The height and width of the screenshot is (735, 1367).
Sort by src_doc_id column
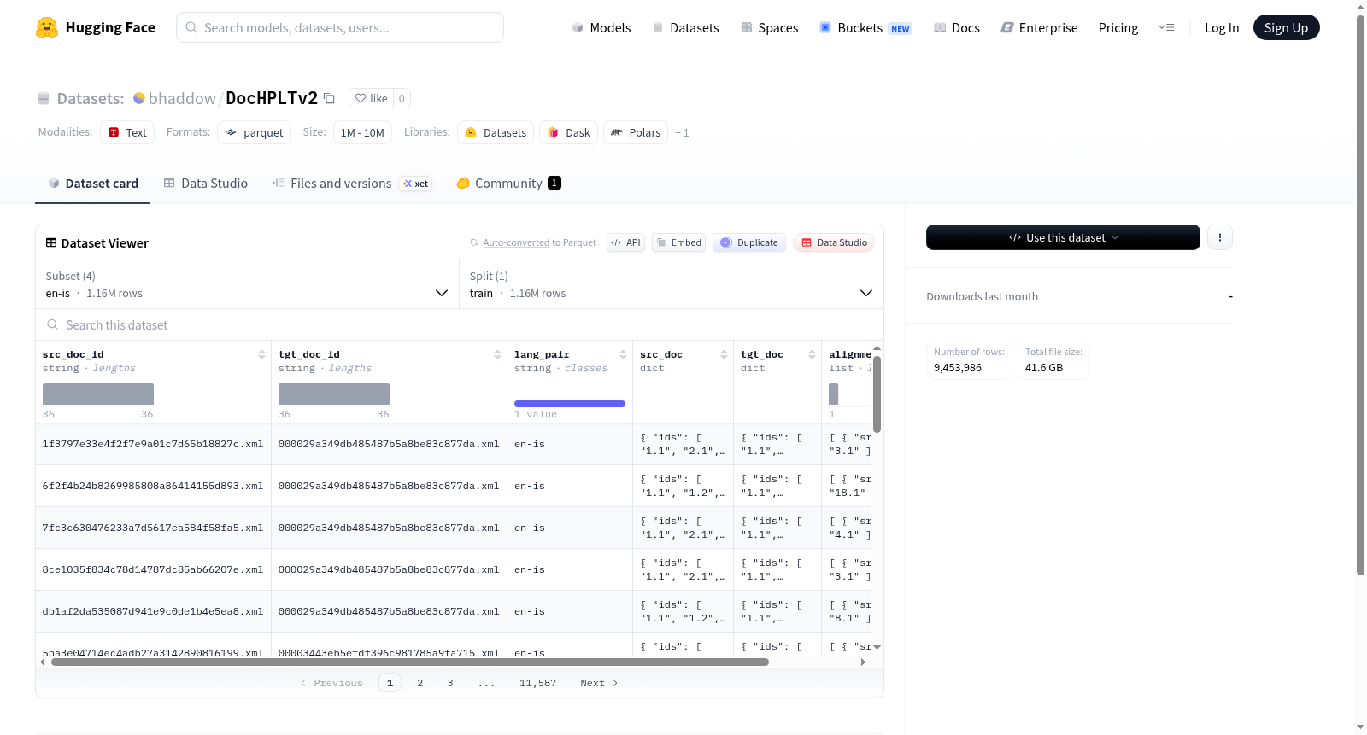pyautogui.click(x=261, y=354)
